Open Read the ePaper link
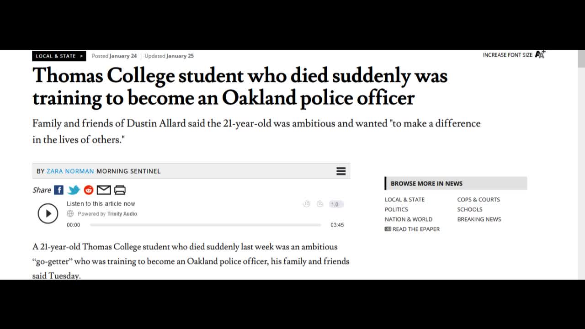The height and width of the screenshot is (329, 585). point(412,229)
